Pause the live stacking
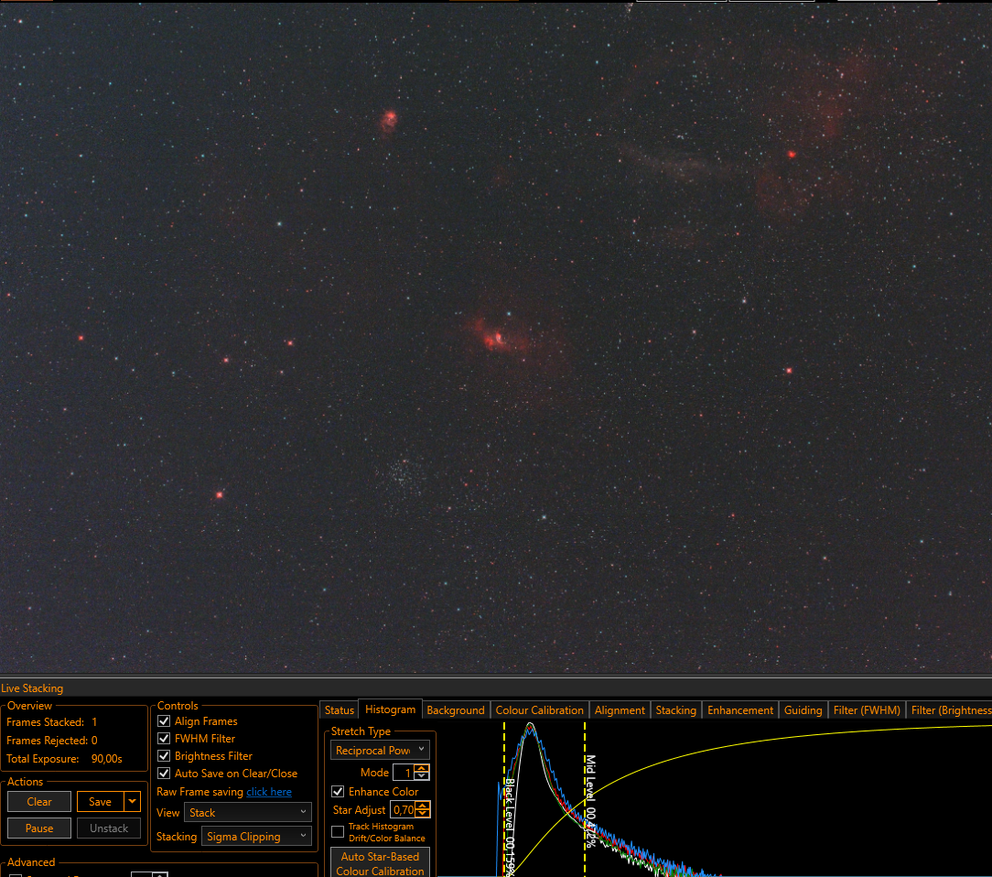992x877 pixels. point(39,828)
